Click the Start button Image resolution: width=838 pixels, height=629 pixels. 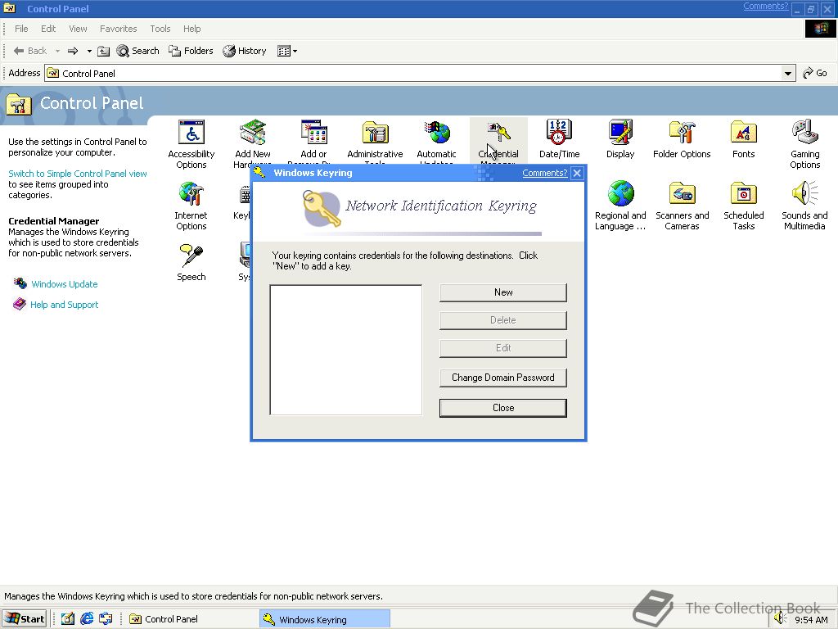tap(25, 619)
